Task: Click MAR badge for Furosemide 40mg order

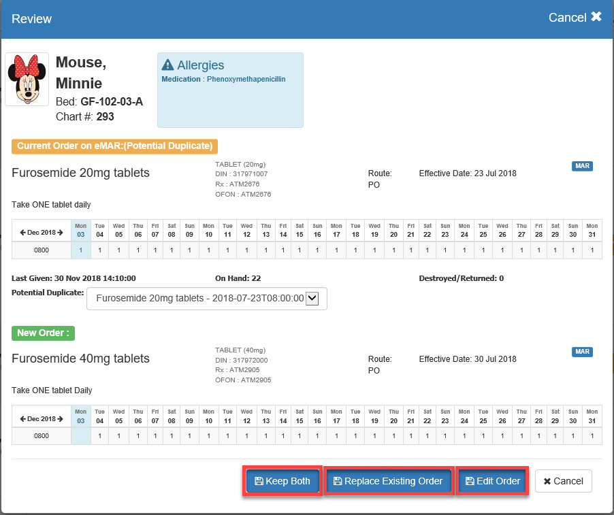Action: point(582,352)
